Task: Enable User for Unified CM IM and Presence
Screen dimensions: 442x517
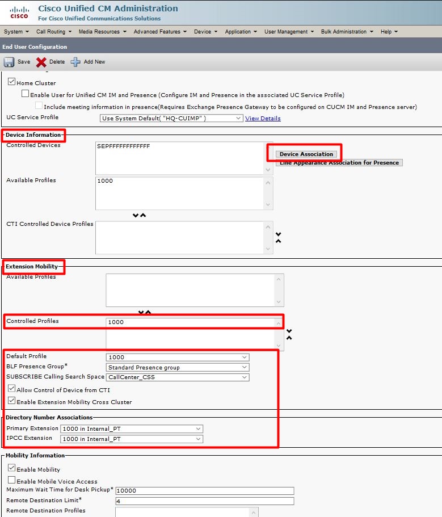Action: pyautogui.click(x=25, y=94)
